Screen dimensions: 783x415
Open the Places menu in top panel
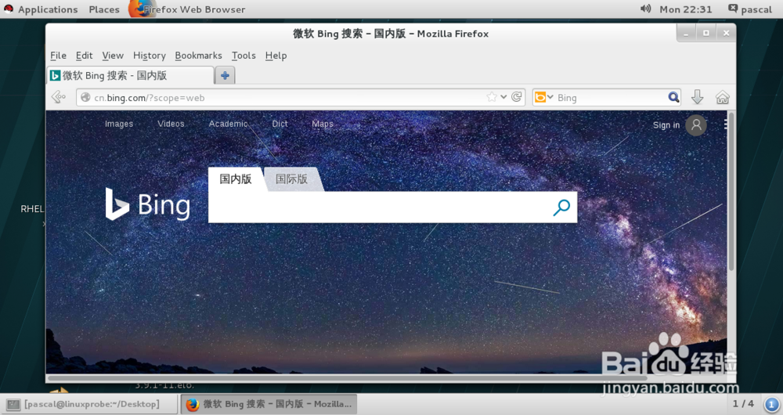coord(104,9)
